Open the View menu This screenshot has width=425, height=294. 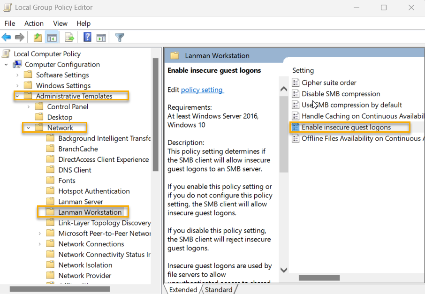[60, 23]
